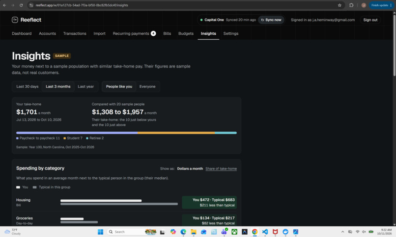Open the taskbar clock showing 9:22 AM
This screenshot has width=396, height=237.
pyautogui.click(x=384, y=232)
